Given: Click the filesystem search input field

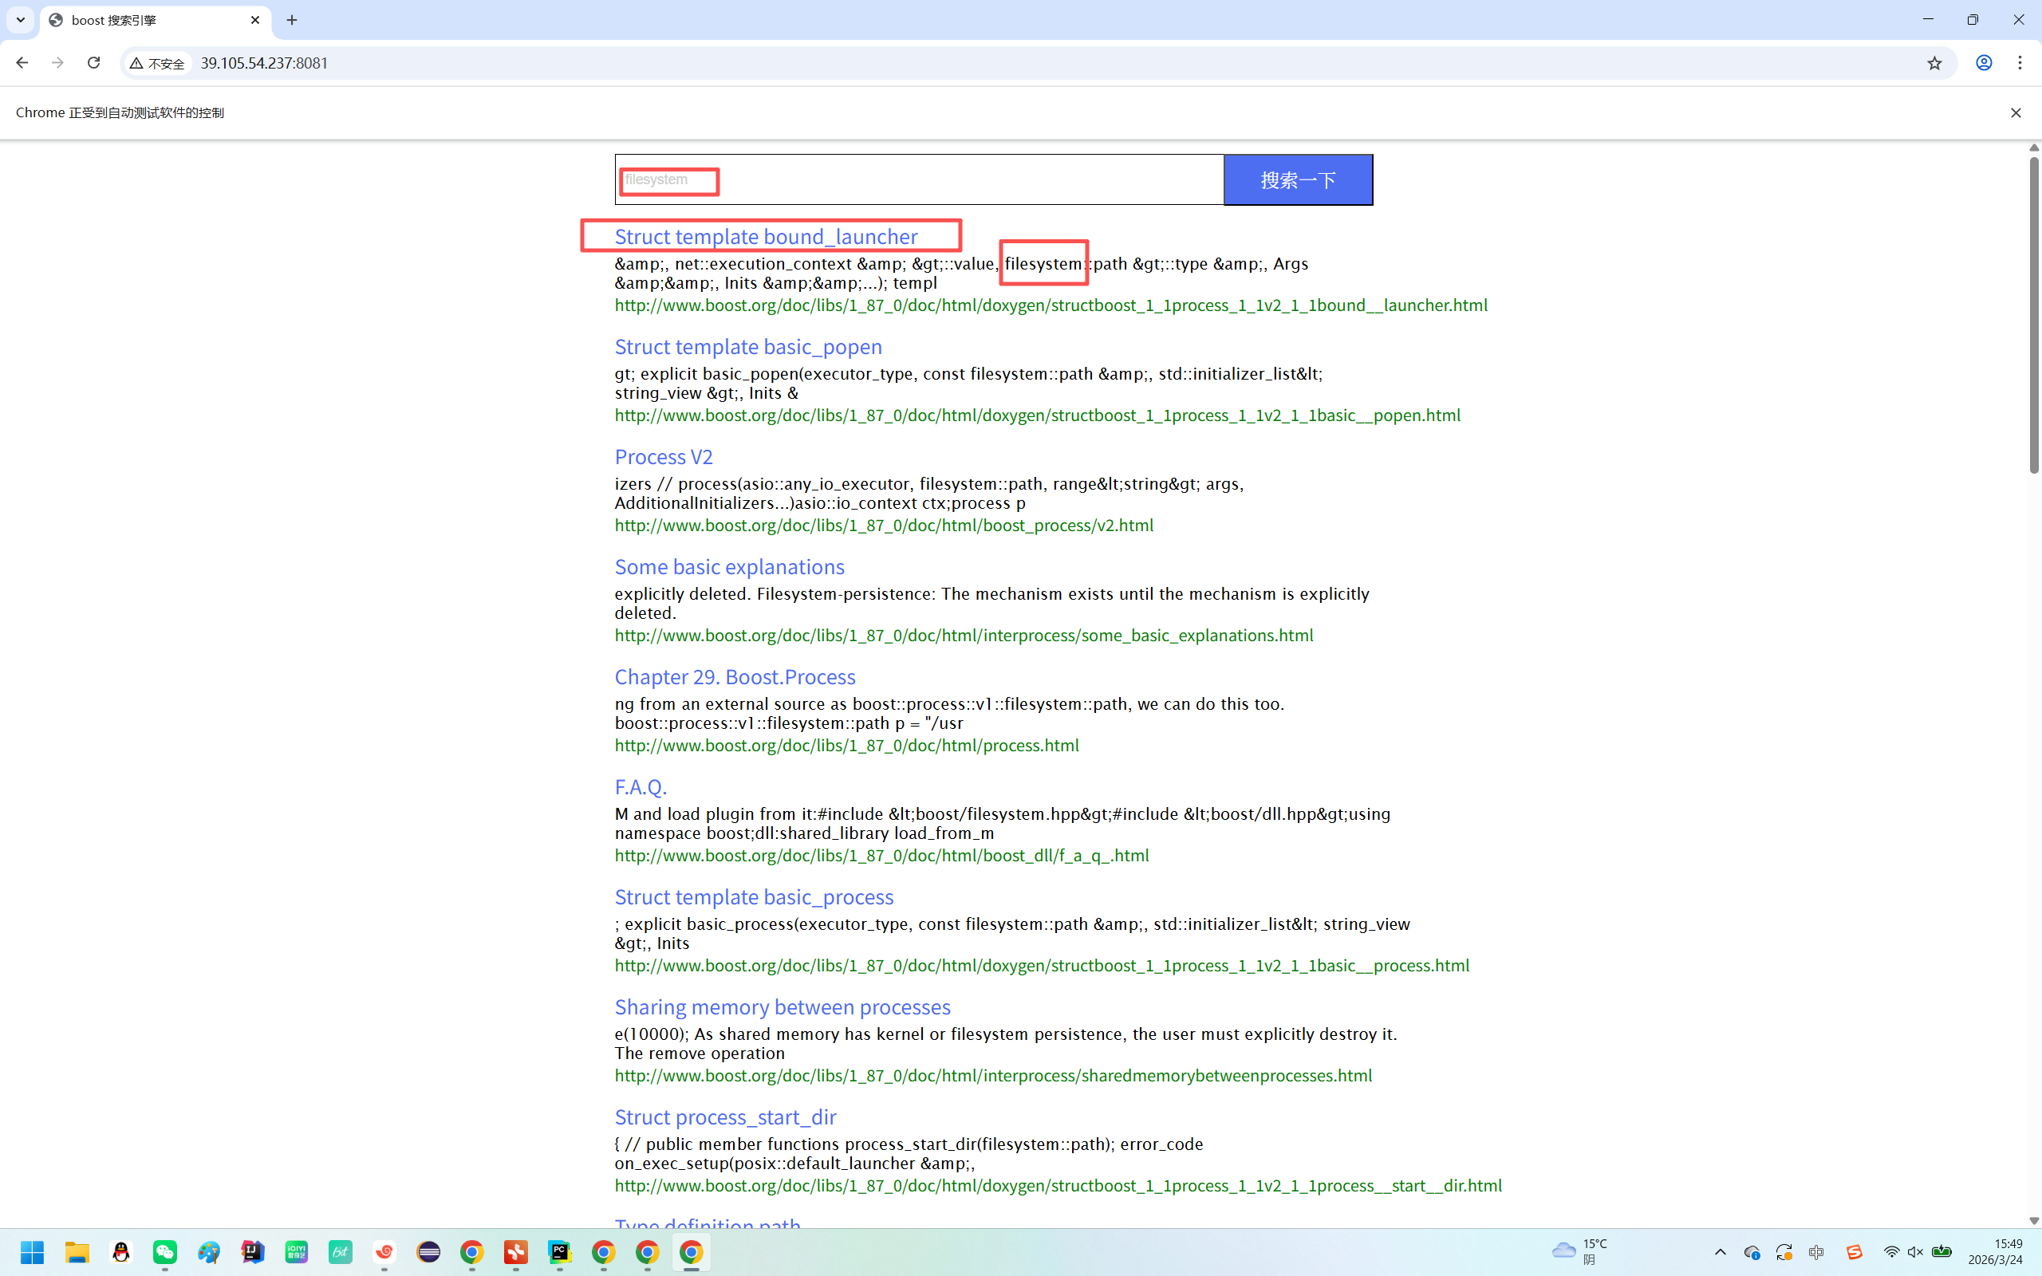Looking at the screenshot, I should (918, 179).
